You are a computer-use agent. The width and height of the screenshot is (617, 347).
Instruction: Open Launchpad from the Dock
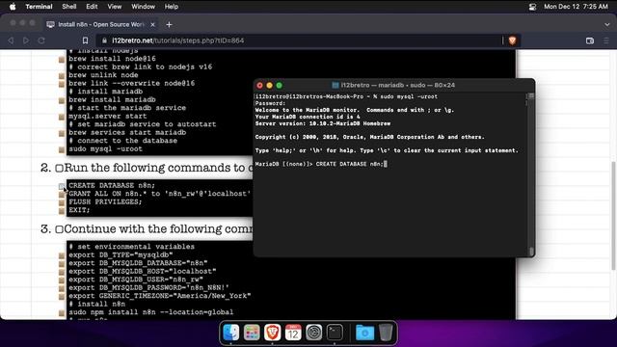pyautogui.click(x=252, y=333)
